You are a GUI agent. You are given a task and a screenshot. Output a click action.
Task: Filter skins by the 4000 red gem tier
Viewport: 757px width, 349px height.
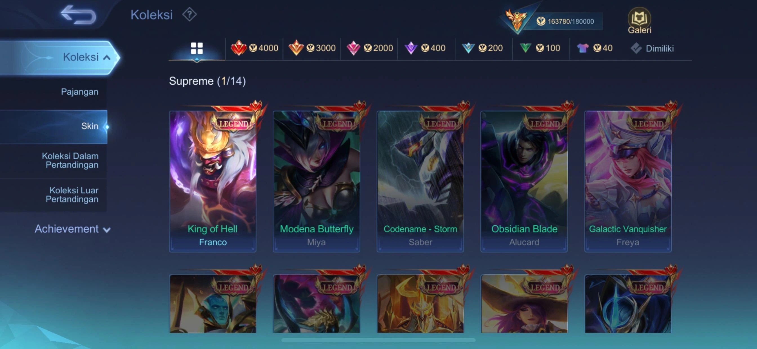pyautogui.click(x=255, y=48)
